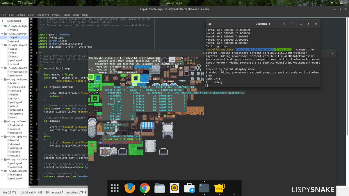Select policy.d in the document tree
This screenshot has height=196, width=349.
click(x=15, y=106)
